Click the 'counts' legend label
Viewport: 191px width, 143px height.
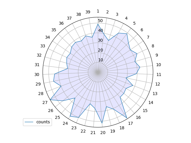43,122
